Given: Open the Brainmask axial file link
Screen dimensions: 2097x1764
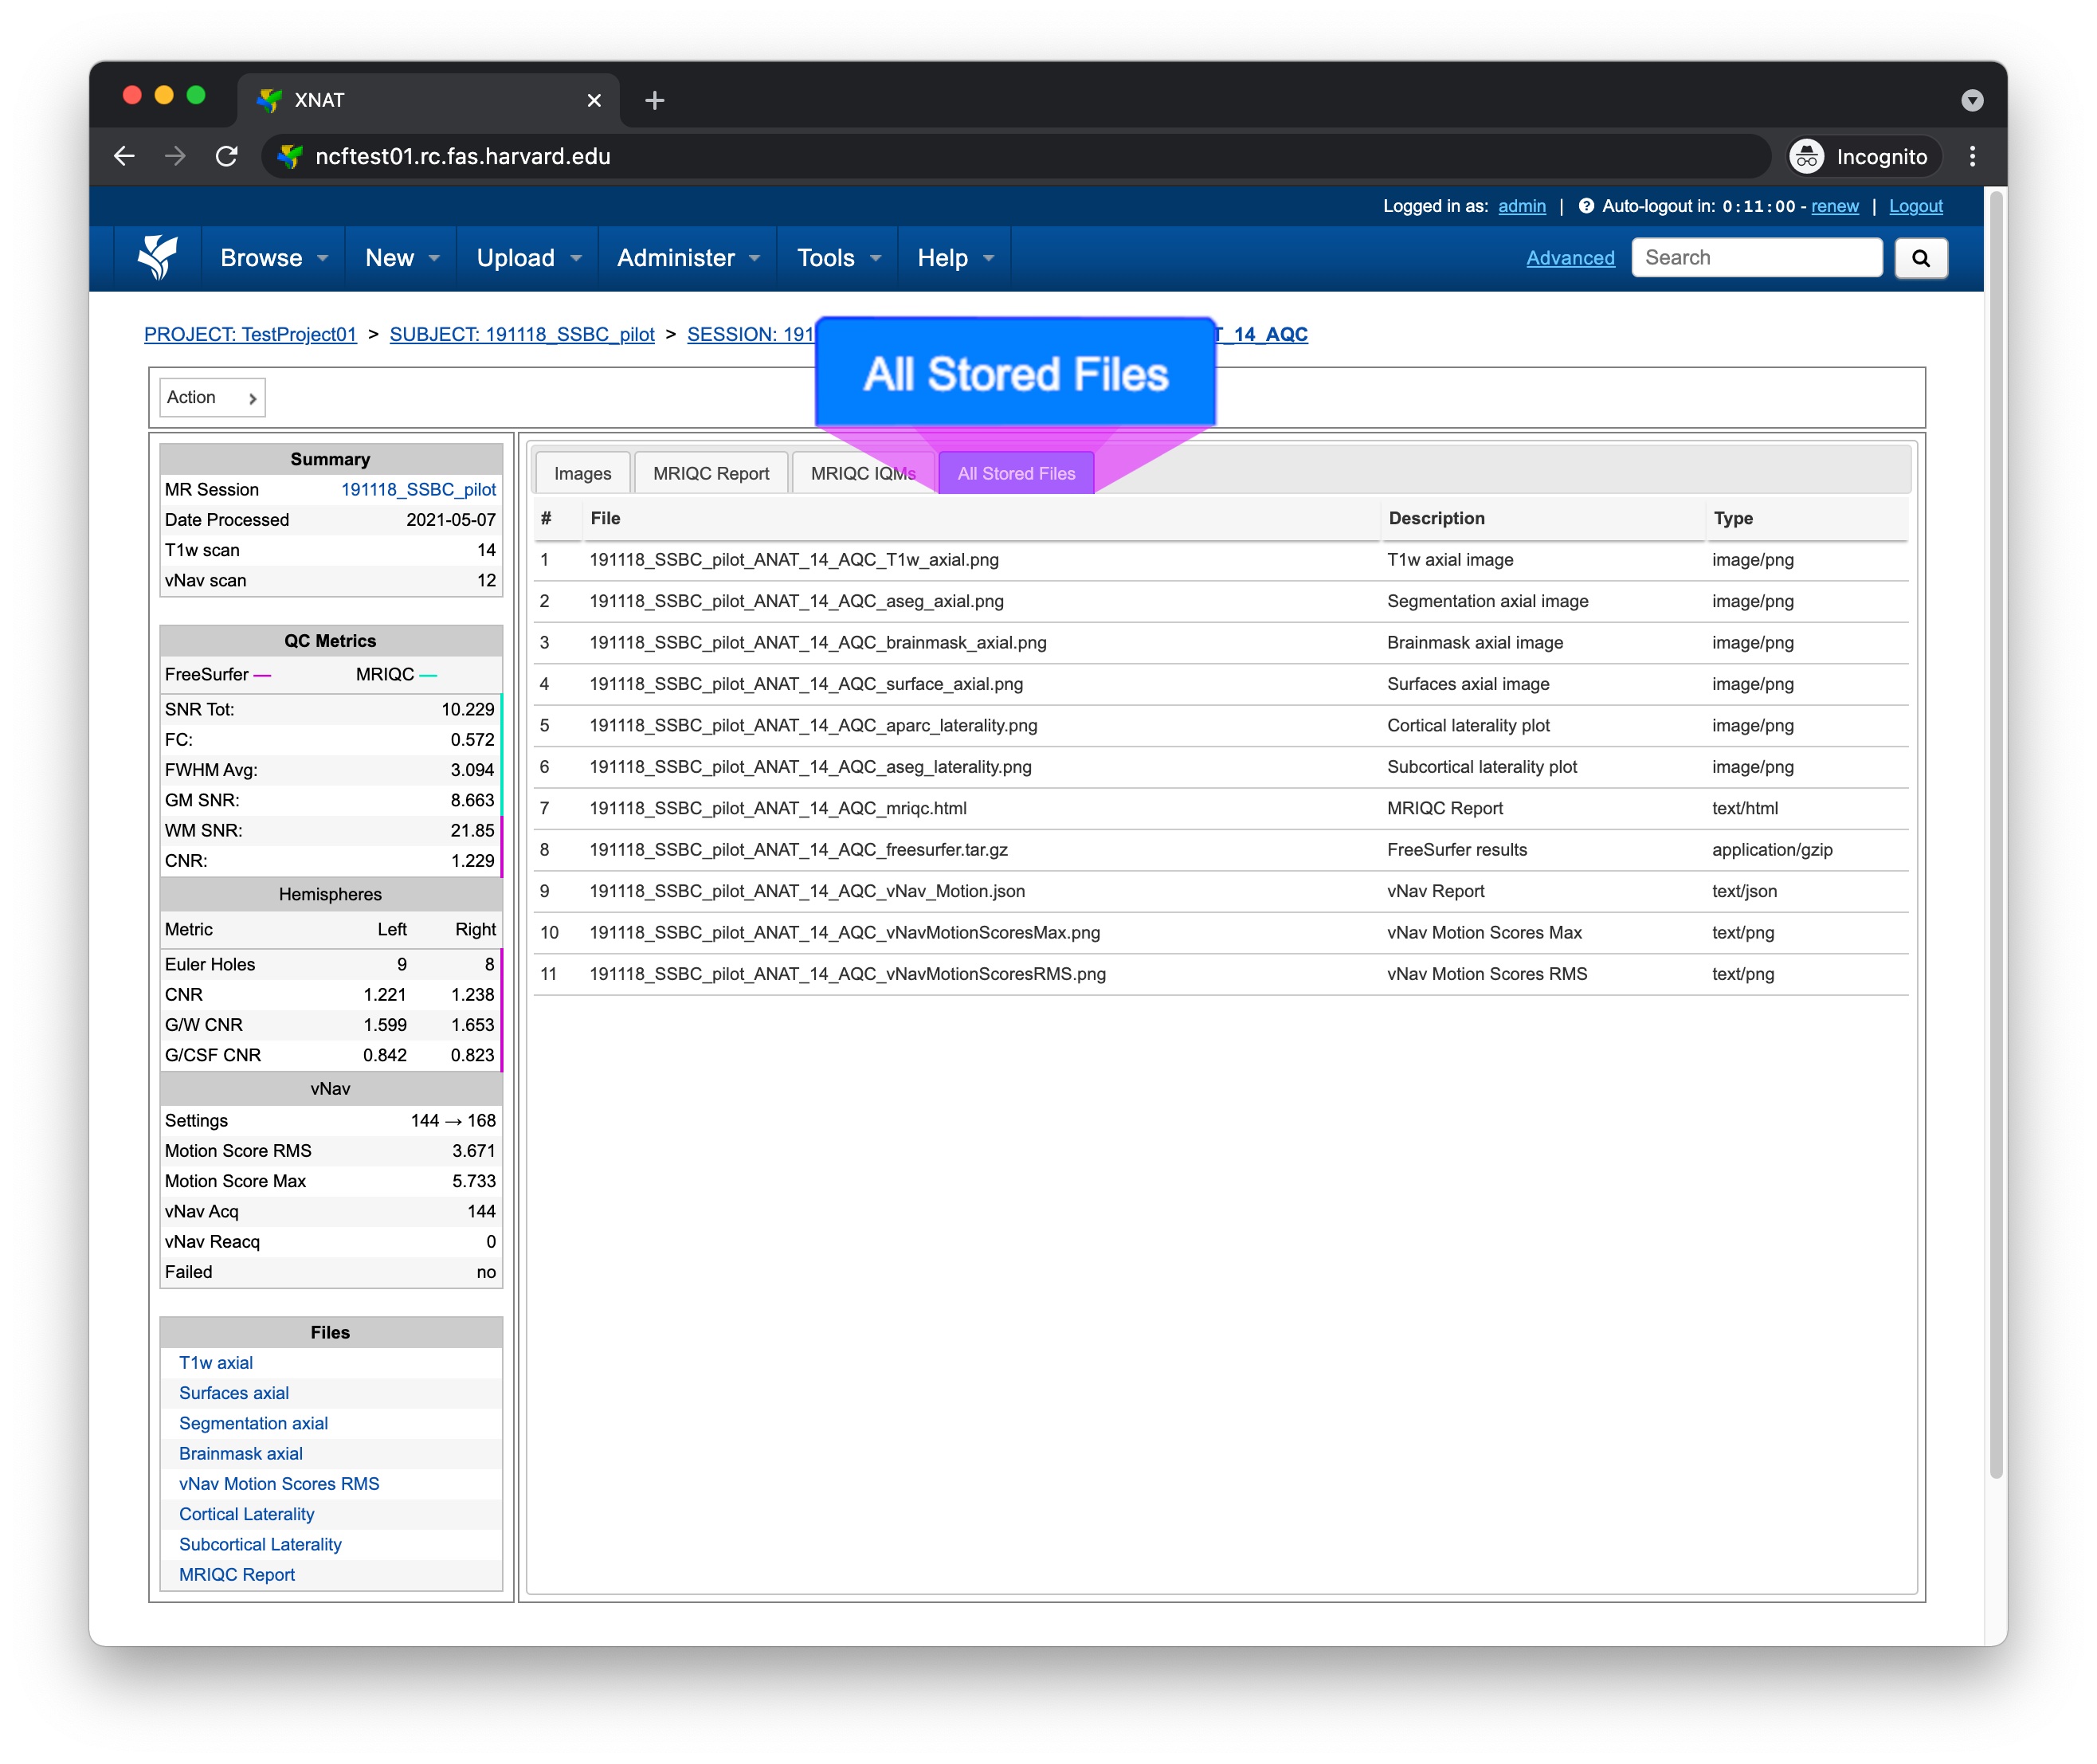Looking at the screenshot, I should point(240,1454).
